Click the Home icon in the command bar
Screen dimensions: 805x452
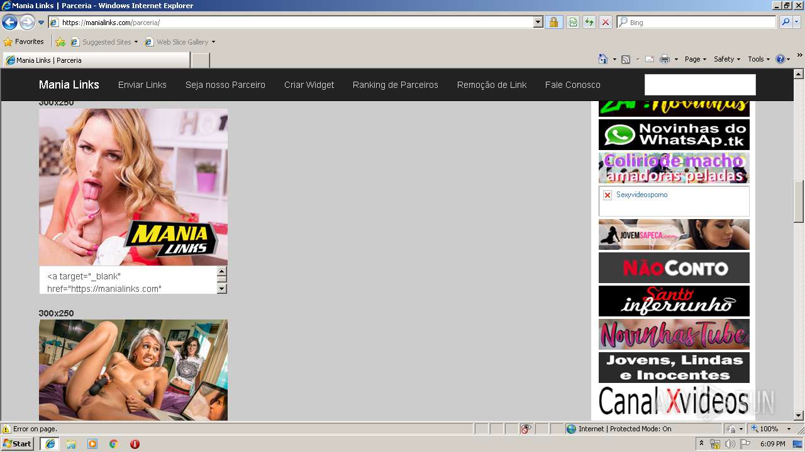click(x=603, y=59)
